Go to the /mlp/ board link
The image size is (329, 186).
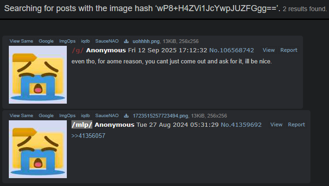(x=82, y=125)
